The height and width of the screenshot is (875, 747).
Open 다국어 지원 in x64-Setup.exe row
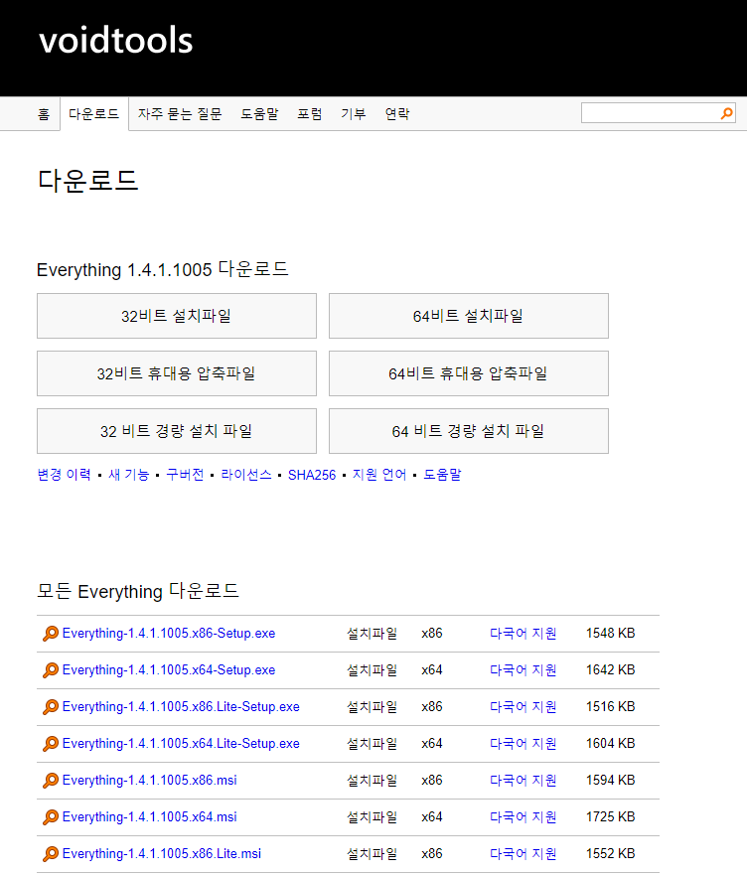pyautogui.click(x=523, y=670)
